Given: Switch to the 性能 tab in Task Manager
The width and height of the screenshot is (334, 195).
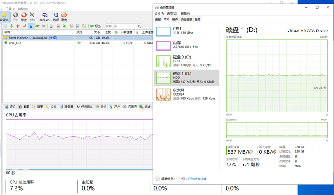Looking at the screenshot, I should click(x=166, y=19).
